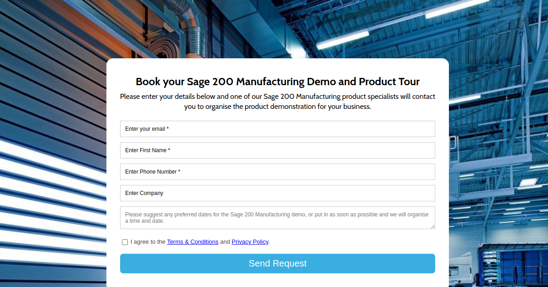Screen dimensions: 548x287
Task: Select the blue Send Request button
Action: pos(277,263)
